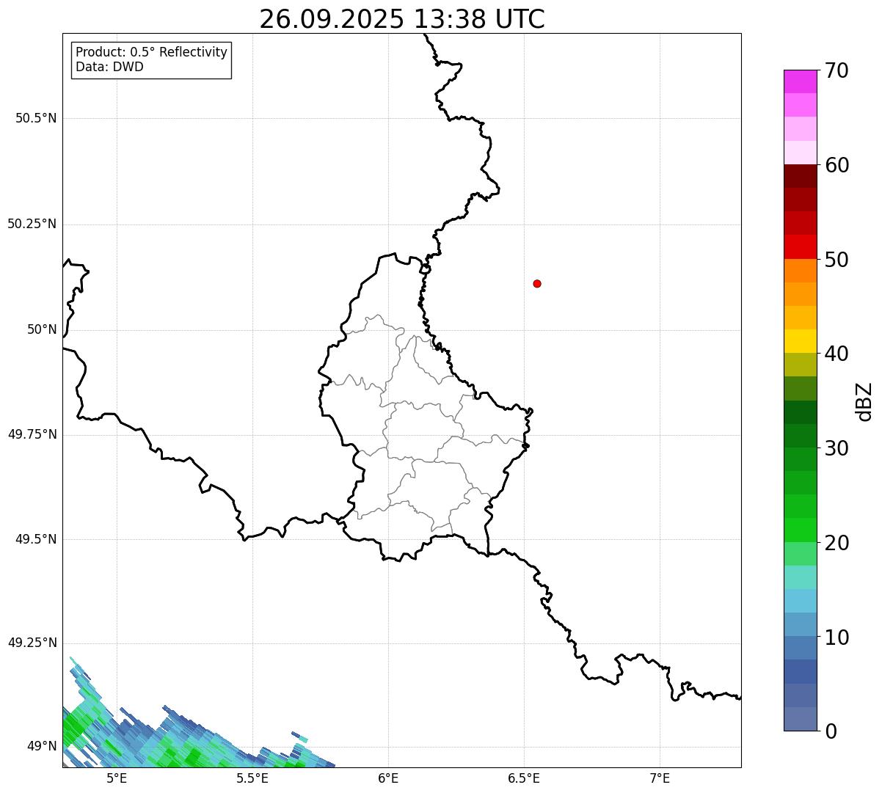882x793 pixels.
Task: Click the orange colorbar segment below 50
Action: tap(800, 271)
